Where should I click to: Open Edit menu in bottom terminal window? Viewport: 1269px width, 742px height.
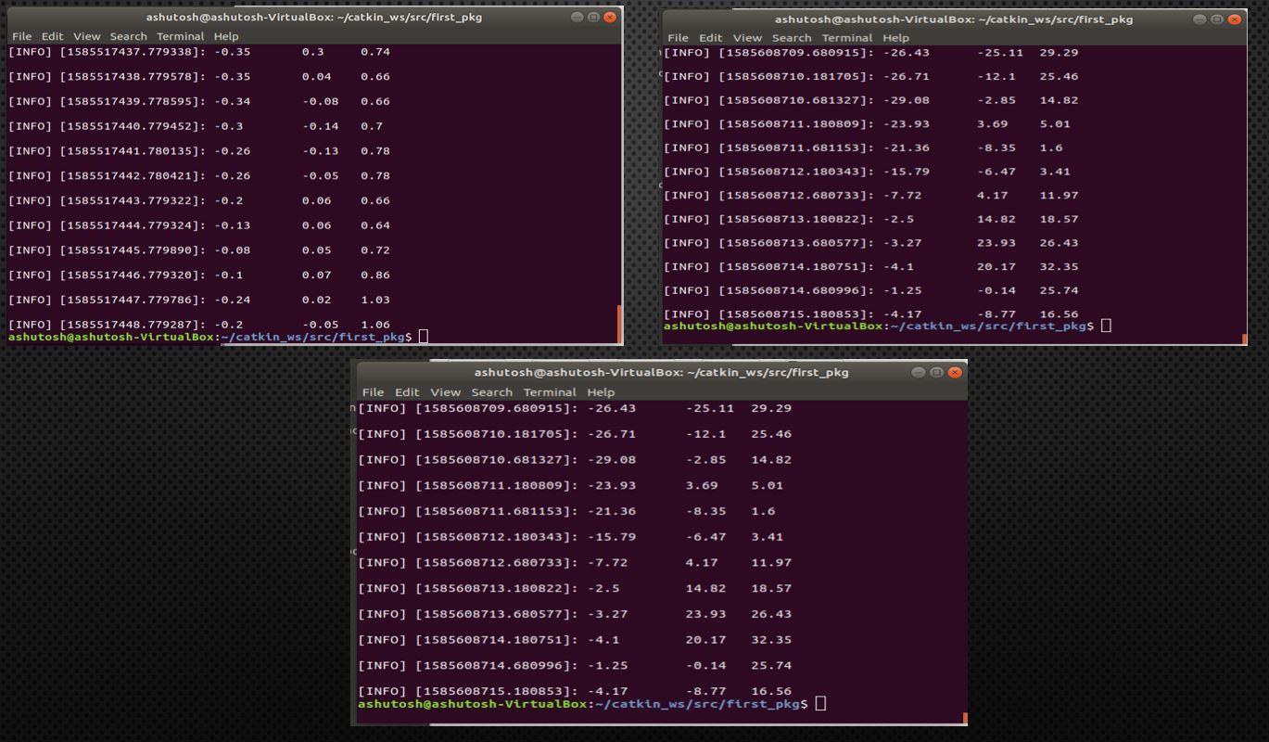tap(406, 392)
